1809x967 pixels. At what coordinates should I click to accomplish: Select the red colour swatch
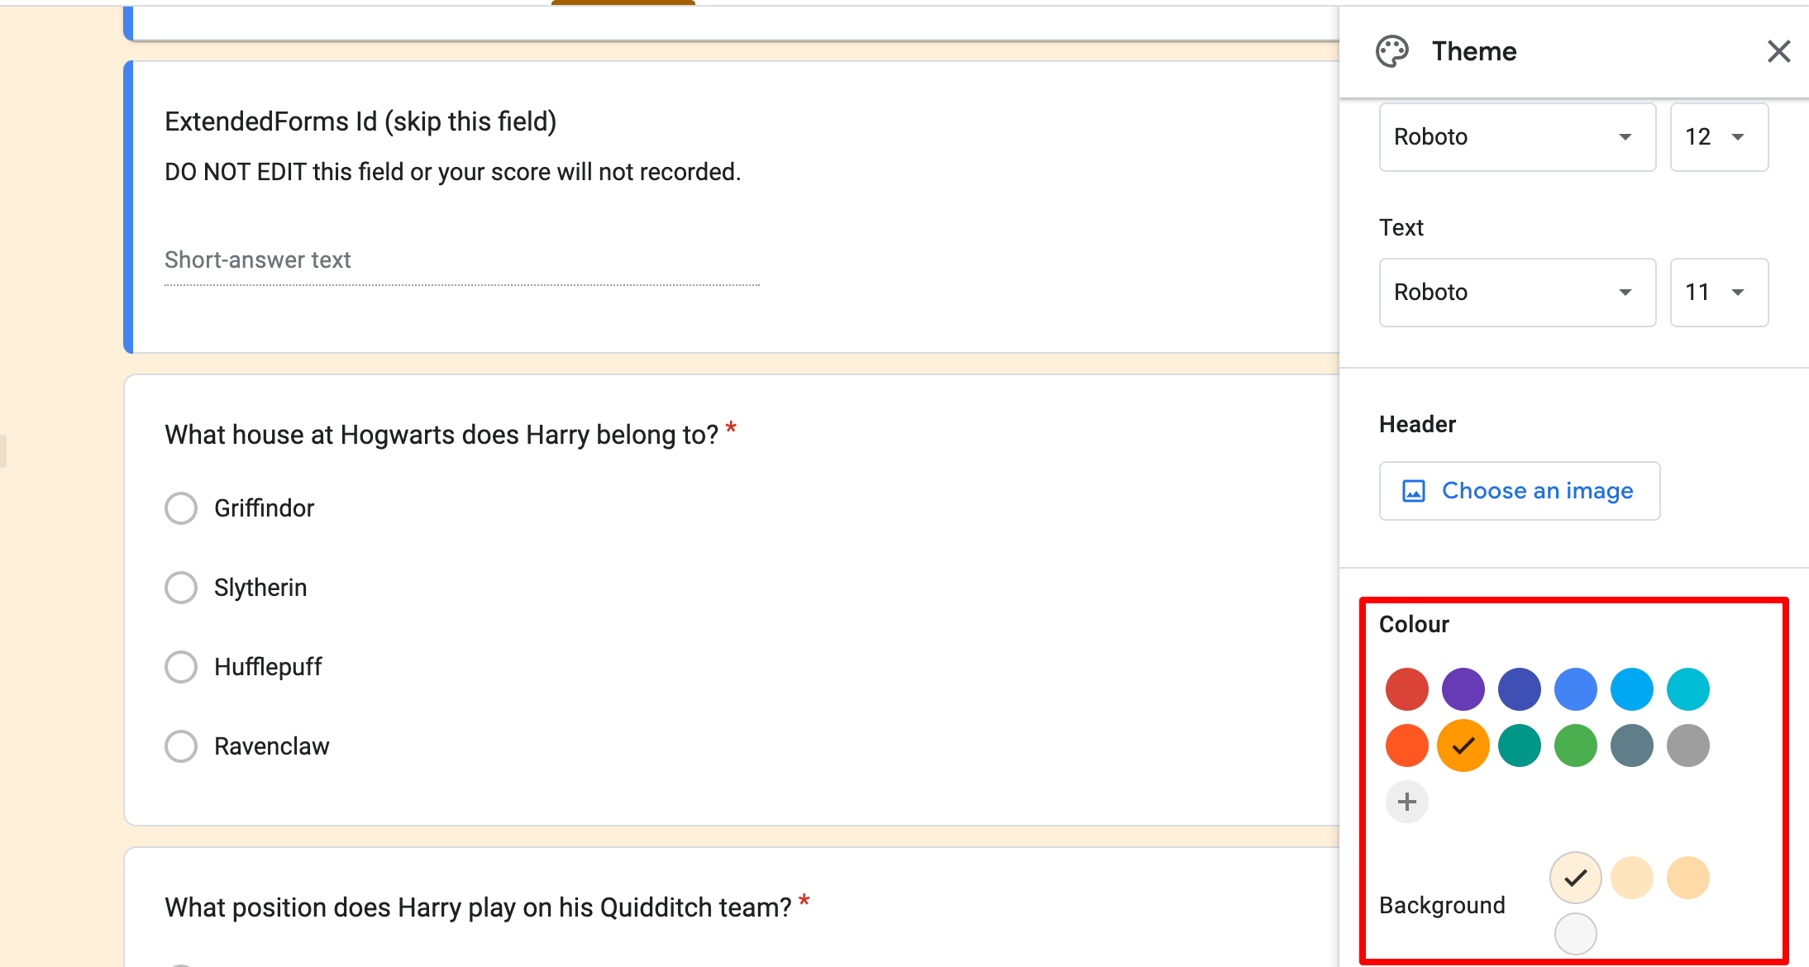pos(1406,688)
